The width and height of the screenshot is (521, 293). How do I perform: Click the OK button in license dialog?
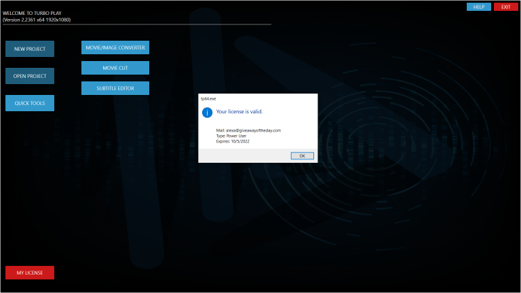[302, 156]
